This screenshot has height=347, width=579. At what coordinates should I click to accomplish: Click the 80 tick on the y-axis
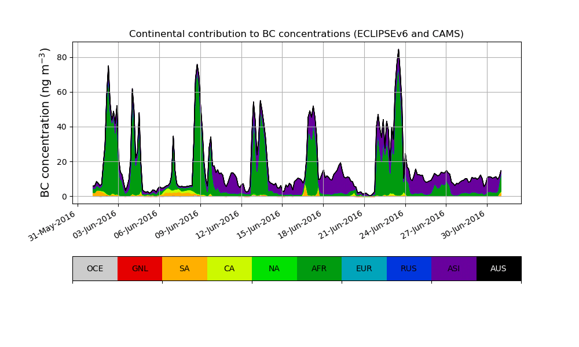(61, 57)
